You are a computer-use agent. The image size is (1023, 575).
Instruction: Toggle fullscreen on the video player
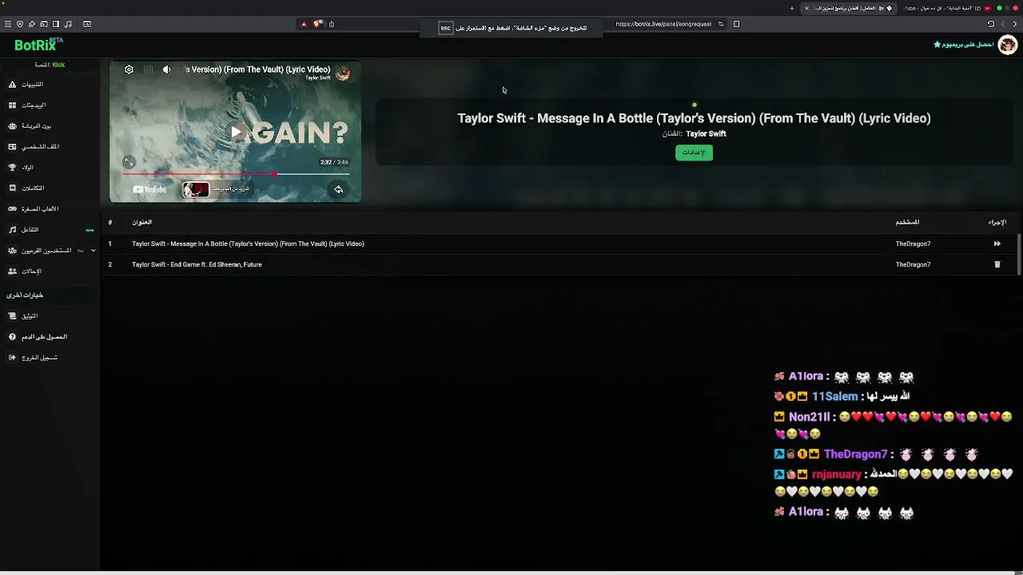click(x=129, y=162)
